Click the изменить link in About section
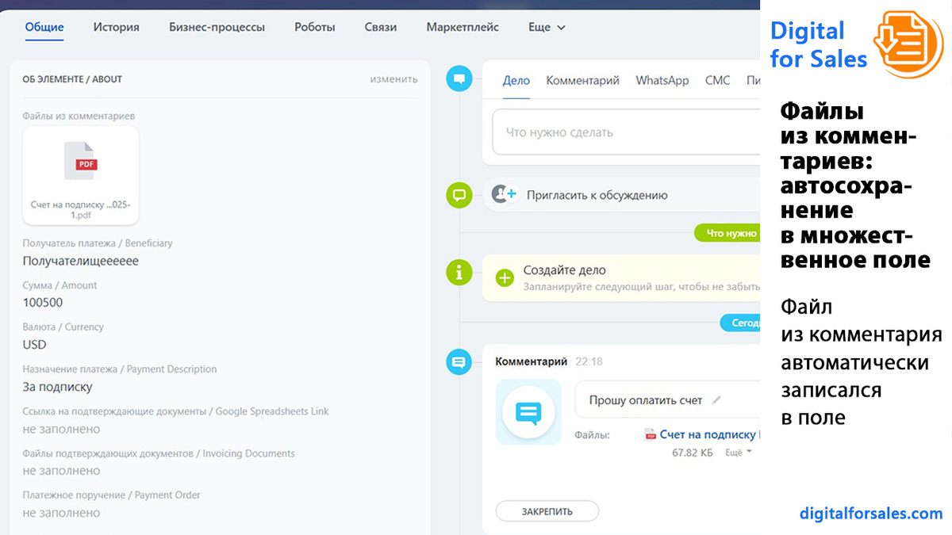Image resolution: width=952 pixels, height=535 pixels. coord(393,79)
